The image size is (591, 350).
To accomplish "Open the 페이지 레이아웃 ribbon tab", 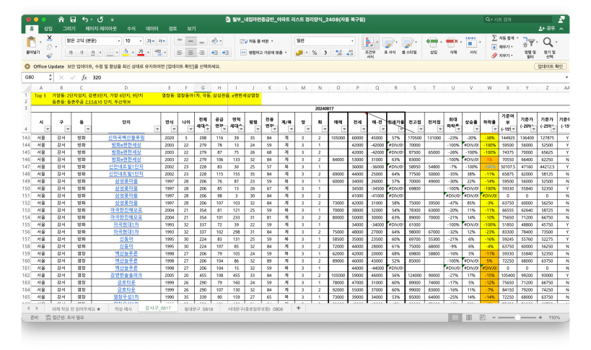I will [100, 29].
